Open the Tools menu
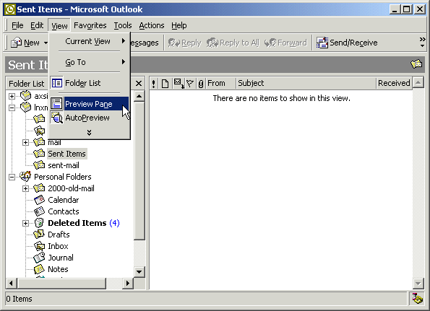Image resolution: width=430 pixels, height=311 pixels. click(x=123, y=25)
